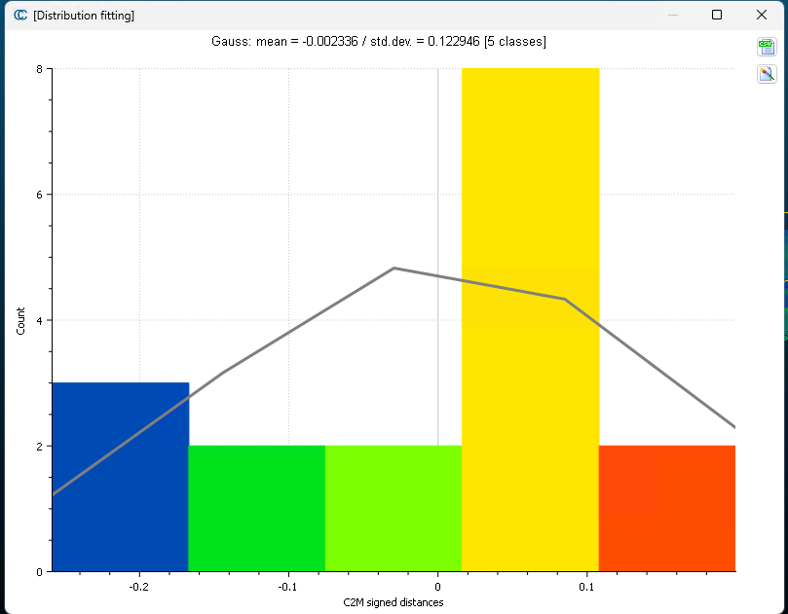Select the tall yellow histogram bar
Viewport: 788px width, 614px height.
pyautogui.click(x=530, y=320)
